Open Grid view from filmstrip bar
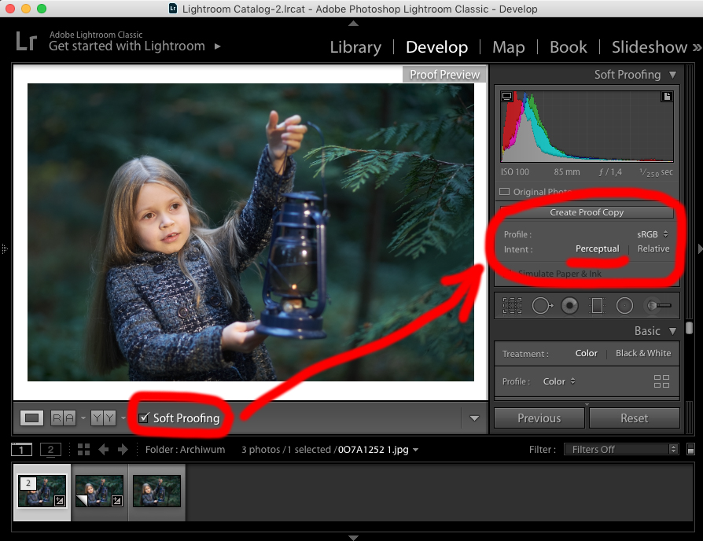This screenshot has width=703, height=541. 83,449
